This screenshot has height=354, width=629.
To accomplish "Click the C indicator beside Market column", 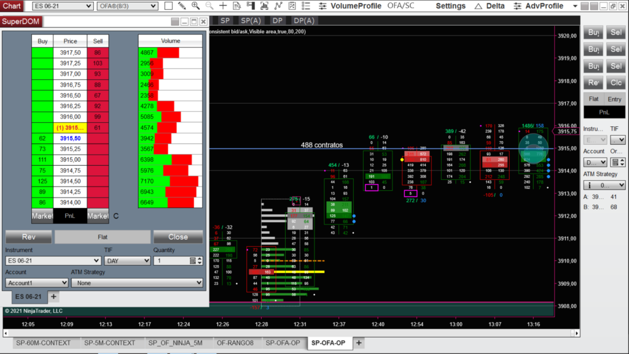I will (x=116, y=216).
